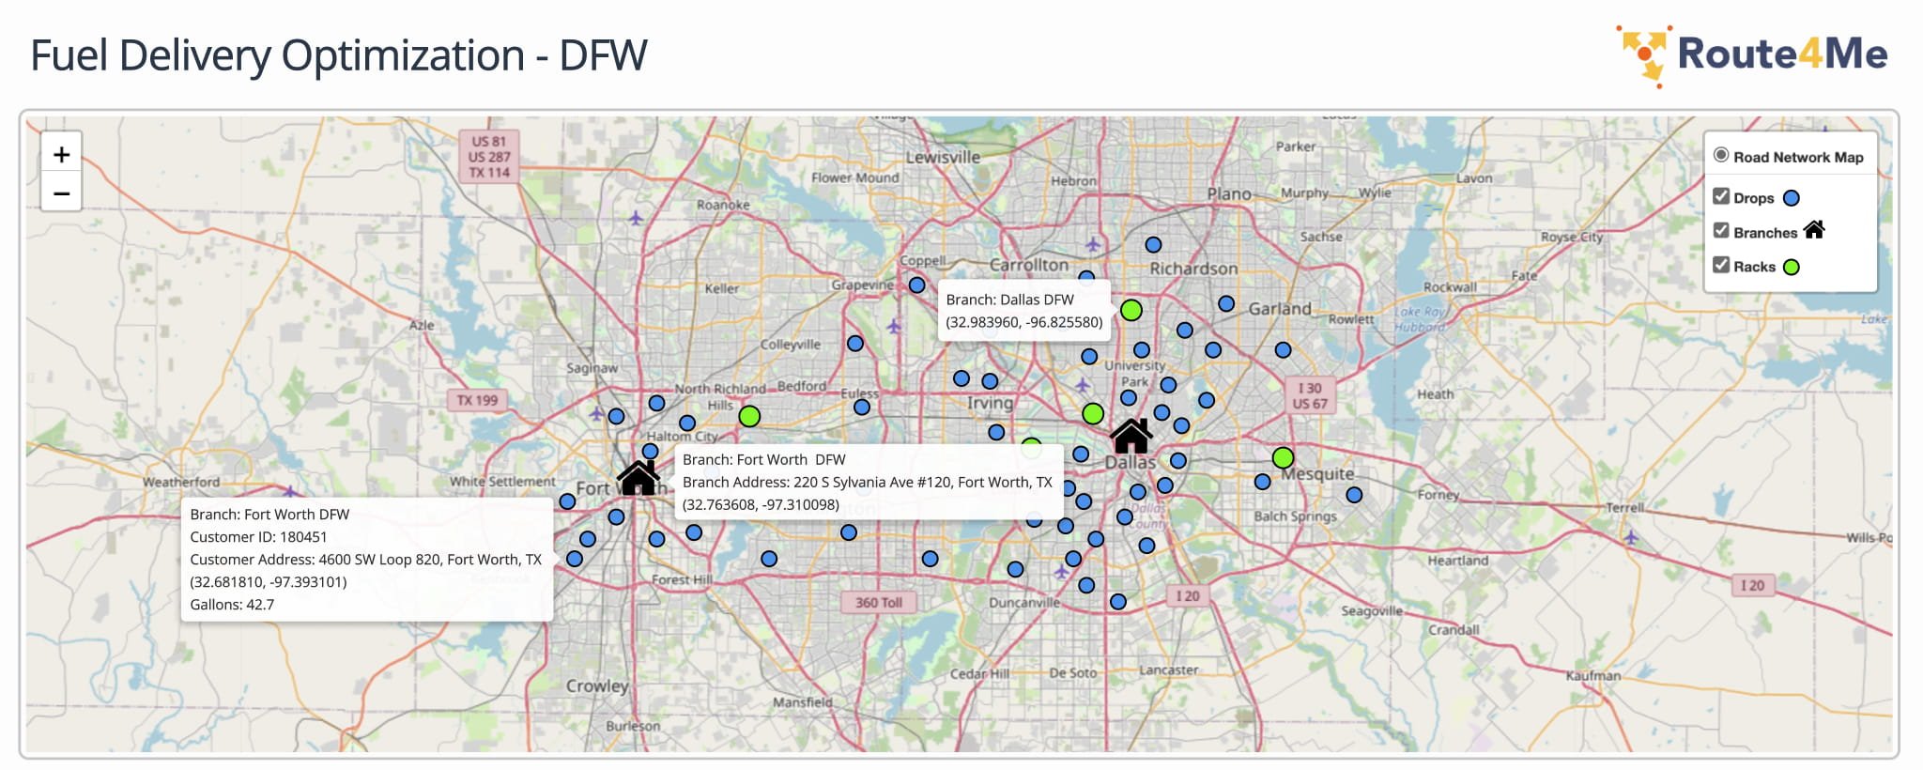Click coordinates (32.681810, -97.393101) in tooltip
This screenshot has height=770, width=1923.
[x=269, y=582]
